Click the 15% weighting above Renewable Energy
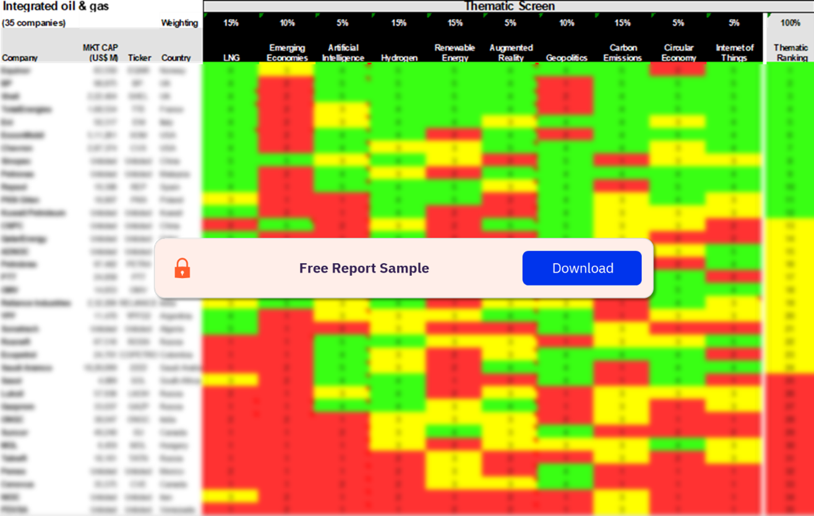This screenshot has height=516, width=814. pyautogui.click(x=455, y=23)
